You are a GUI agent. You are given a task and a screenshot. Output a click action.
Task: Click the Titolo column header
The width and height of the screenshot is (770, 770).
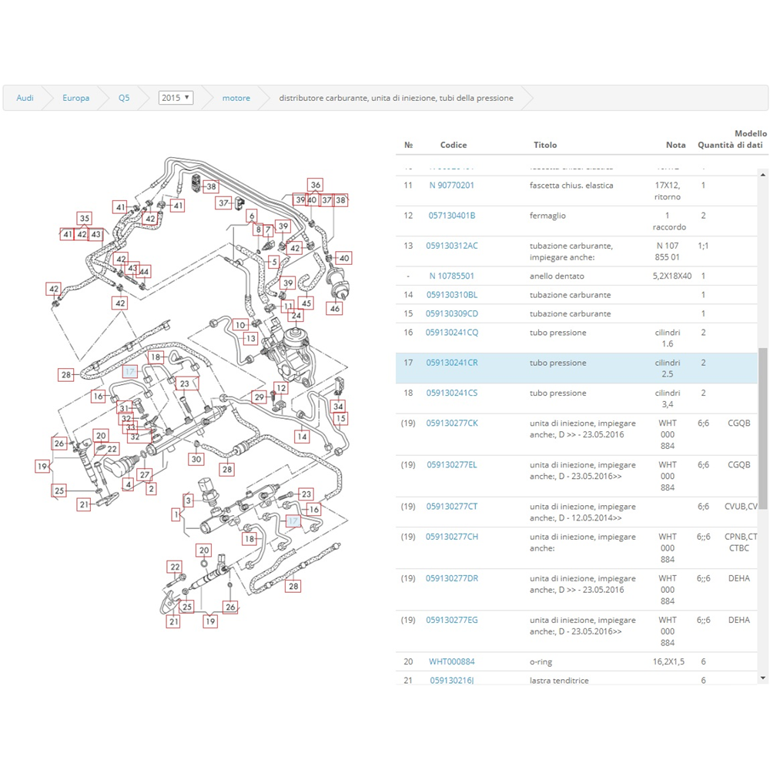(x=545, y=145)
